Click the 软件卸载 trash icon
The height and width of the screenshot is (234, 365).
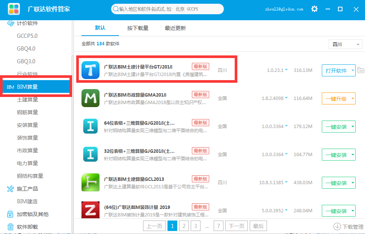(x=10, y=227)
